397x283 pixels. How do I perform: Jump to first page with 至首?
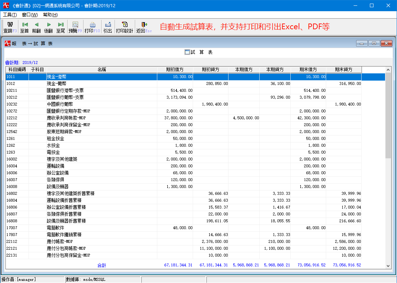pyautogui.click(x=25, y=27)
